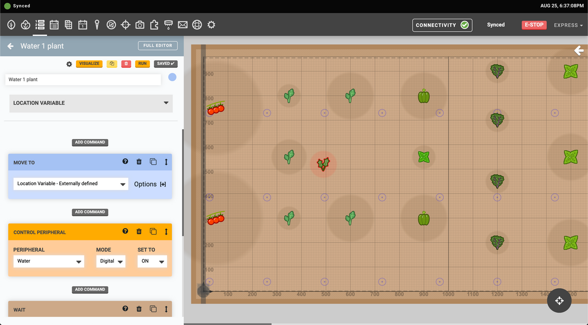Delete the MOVE TO command with its trash icon
Screen dimensions: 588x325
tap(139, 162)
